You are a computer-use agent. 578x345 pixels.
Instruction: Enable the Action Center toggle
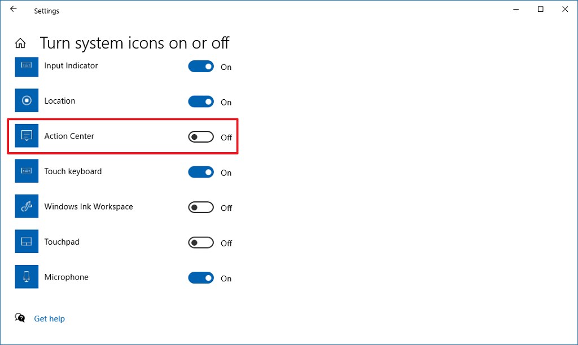pyautogui.click(x=200, y=136)
